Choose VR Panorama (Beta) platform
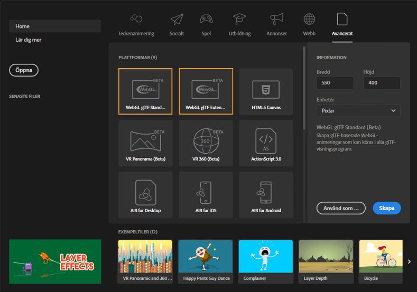 coord(145,143)
